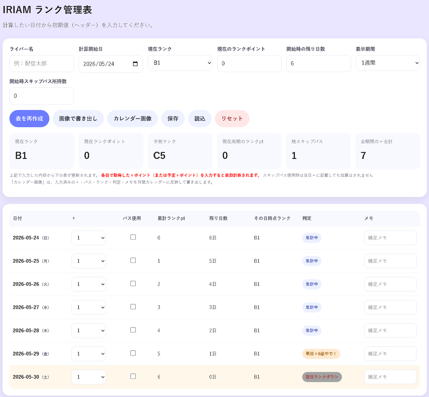This screenshot has width=429, height=397.
Task: Open the + dropdown for 2026-05-25
Action: click(x=89, y=261)
